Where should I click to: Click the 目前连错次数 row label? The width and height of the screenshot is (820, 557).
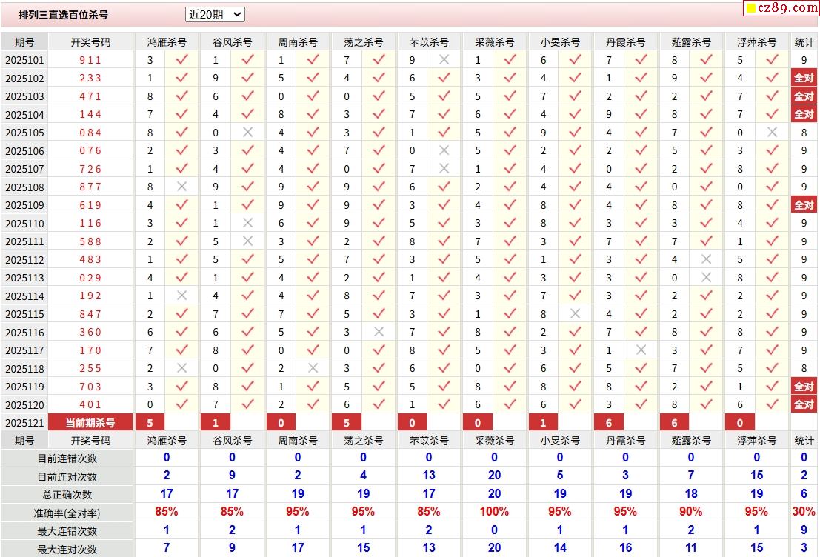67,458
